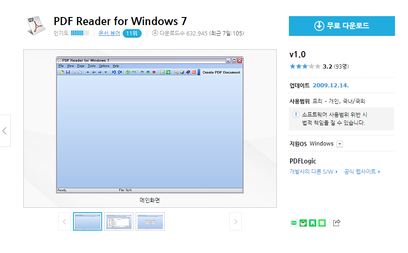Open View menu in the PDF Reader preview

click(70, 66)
